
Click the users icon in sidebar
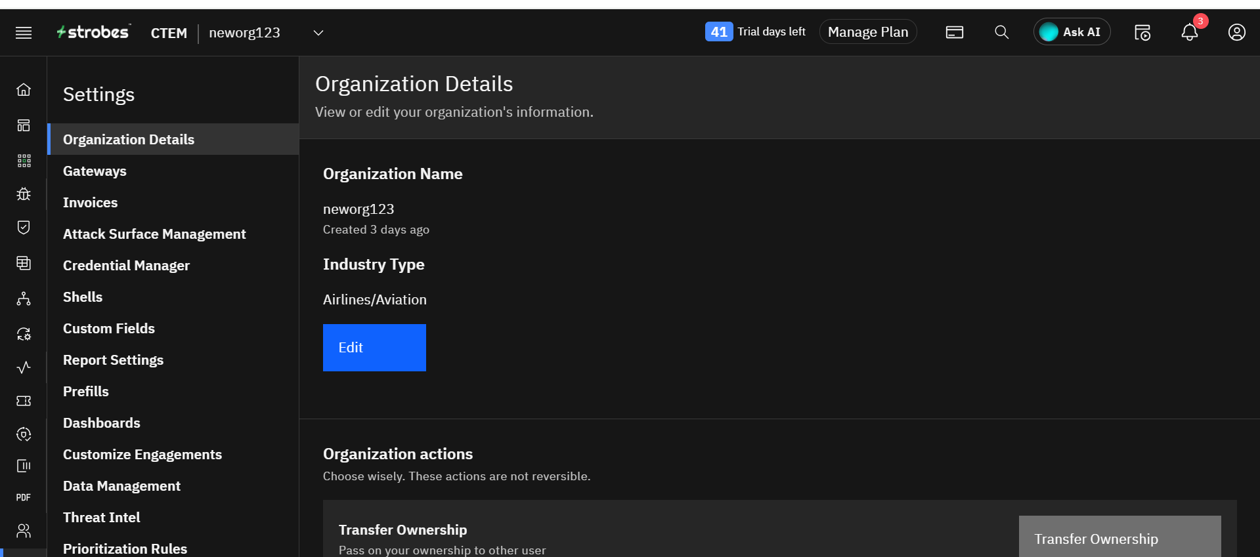pos(24,531)
